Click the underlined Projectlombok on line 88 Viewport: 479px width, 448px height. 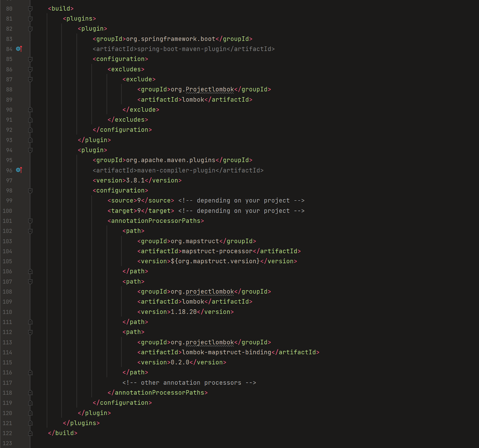[210, 89]
